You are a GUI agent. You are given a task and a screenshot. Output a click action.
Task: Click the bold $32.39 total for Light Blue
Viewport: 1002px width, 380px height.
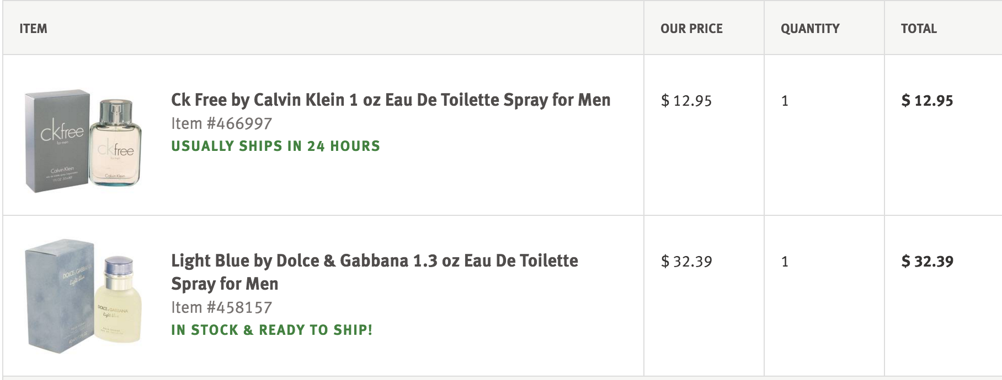[x=927, y=262]
